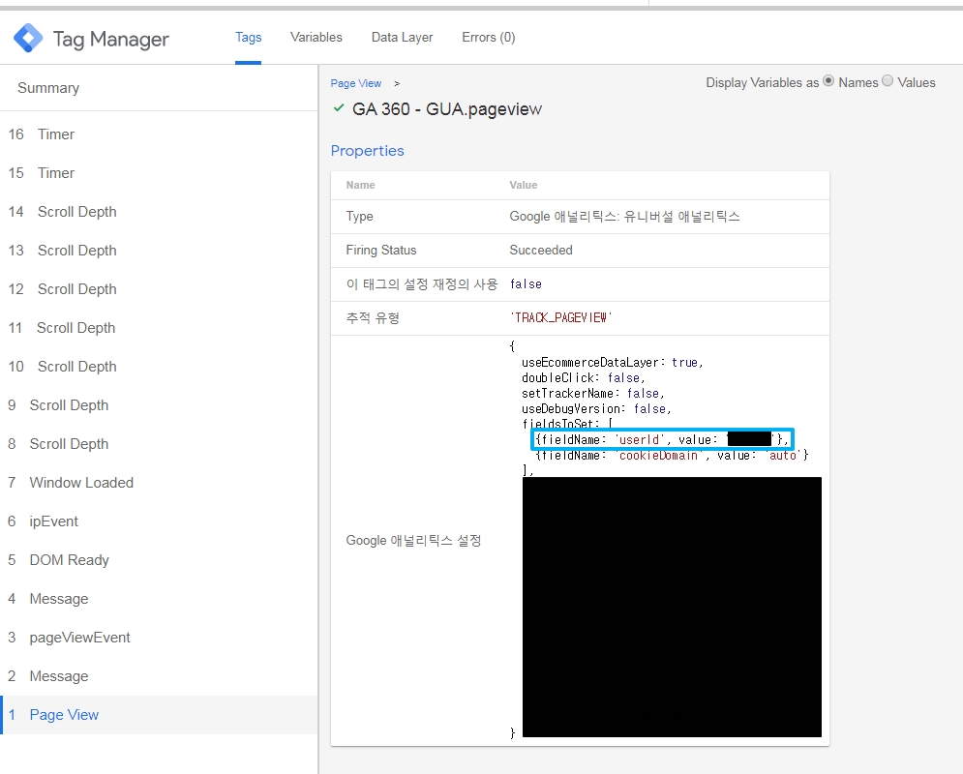Select event 15 Timer
The image size is (963, 774).
click(x=159, y=173)
